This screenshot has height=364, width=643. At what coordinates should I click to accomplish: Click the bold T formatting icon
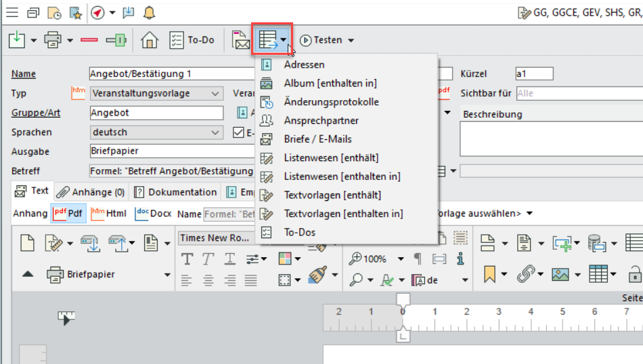pyautogui.click(x=187, y=259)
